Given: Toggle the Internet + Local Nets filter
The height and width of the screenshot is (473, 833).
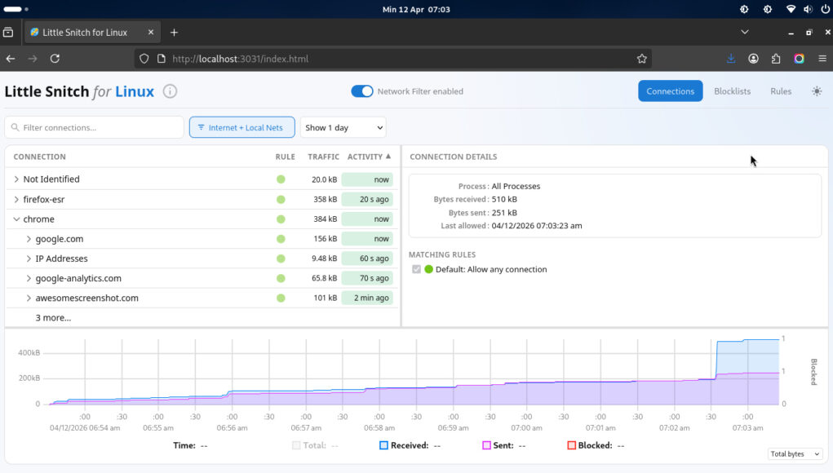Looking at the screenshot, I should (241, 127).
